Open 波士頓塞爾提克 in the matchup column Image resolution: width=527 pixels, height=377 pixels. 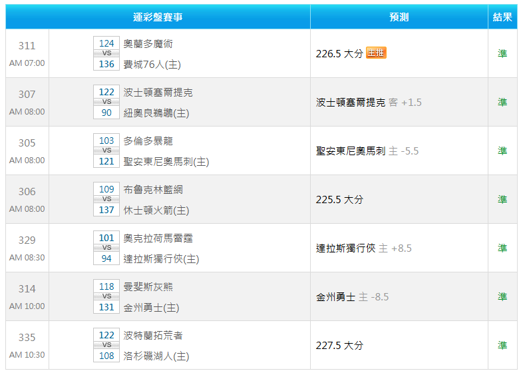point(158,92)
